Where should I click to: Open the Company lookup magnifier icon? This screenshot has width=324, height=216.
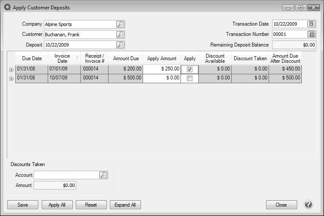[120, 24]
